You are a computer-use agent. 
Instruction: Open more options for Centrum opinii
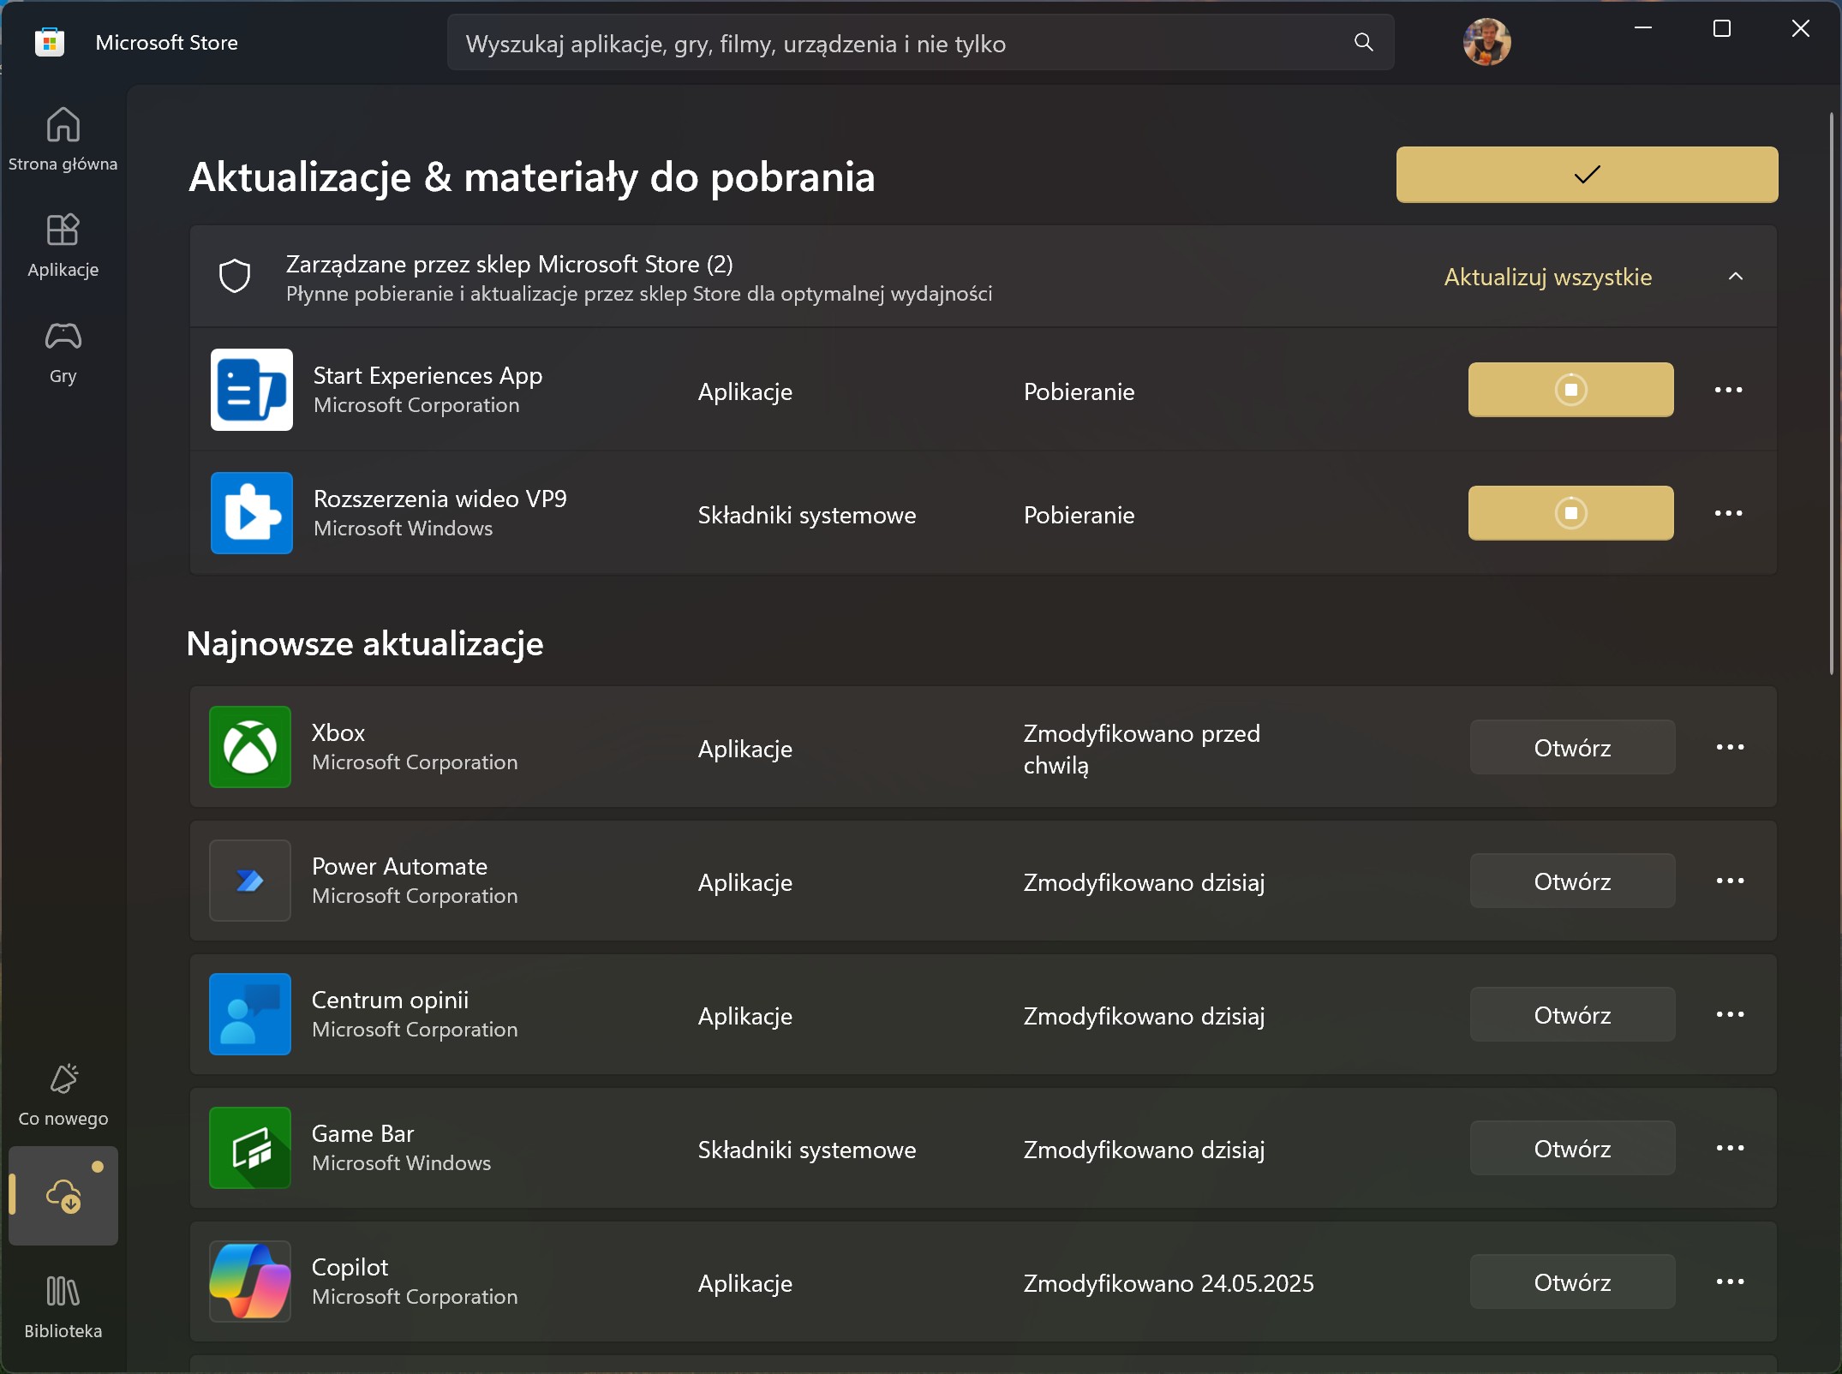click(x=1730, y=1014)
